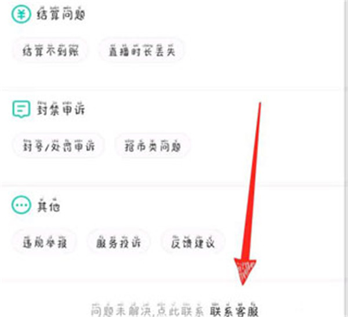Open the 其他 section heading

click(x=48, y=205)
